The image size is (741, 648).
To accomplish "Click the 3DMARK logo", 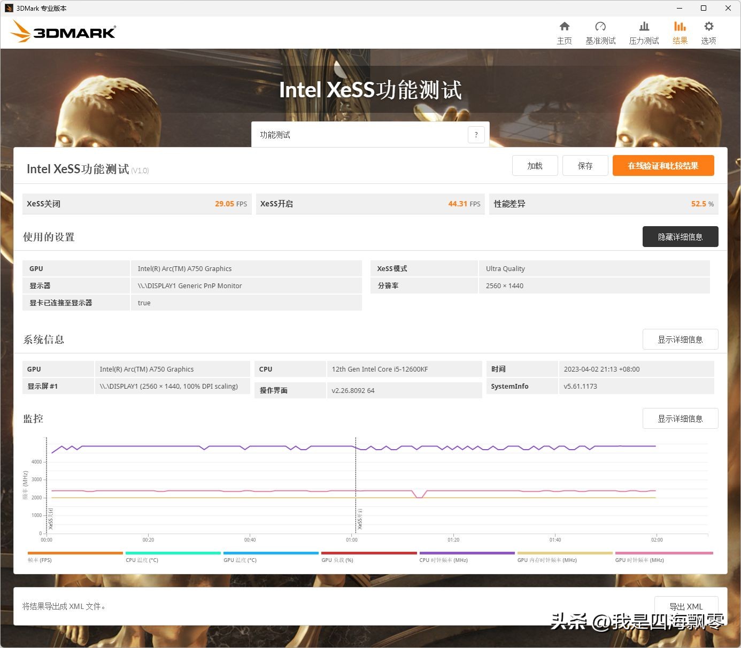I will 63,32.
